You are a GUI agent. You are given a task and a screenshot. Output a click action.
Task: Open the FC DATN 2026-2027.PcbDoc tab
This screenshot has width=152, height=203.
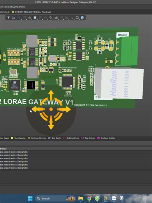31,12
